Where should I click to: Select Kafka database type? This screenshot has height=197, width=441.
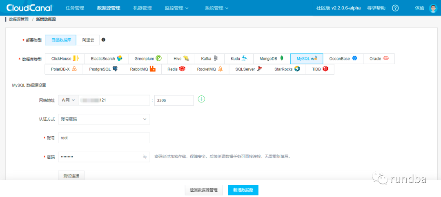pyautogui.click(x=209, y=59)
